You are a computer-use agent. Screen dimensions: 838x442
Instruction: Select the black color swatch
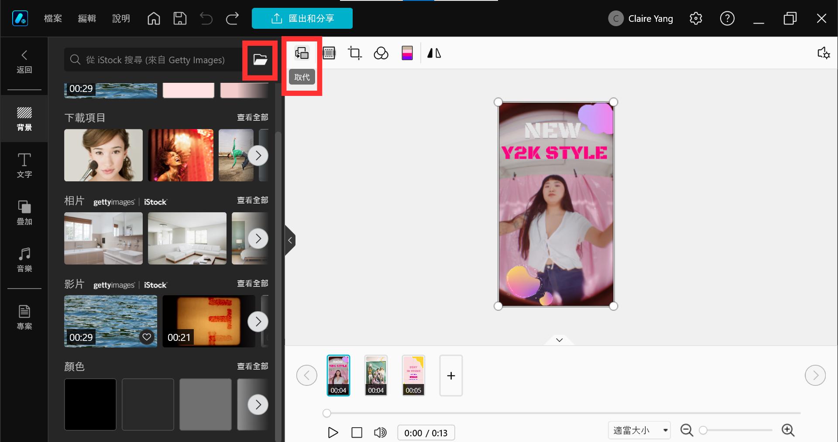[x=90, y=405]
